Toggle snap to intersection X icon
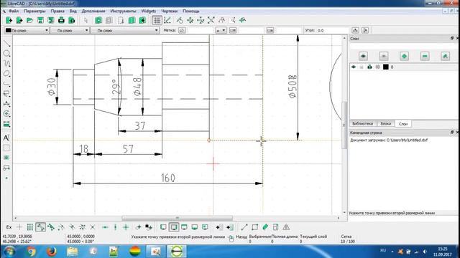 click(x=93, y=227)
